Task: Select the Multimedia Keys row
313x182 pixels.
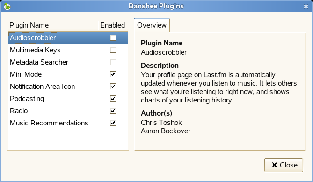Action: [68, 50]
